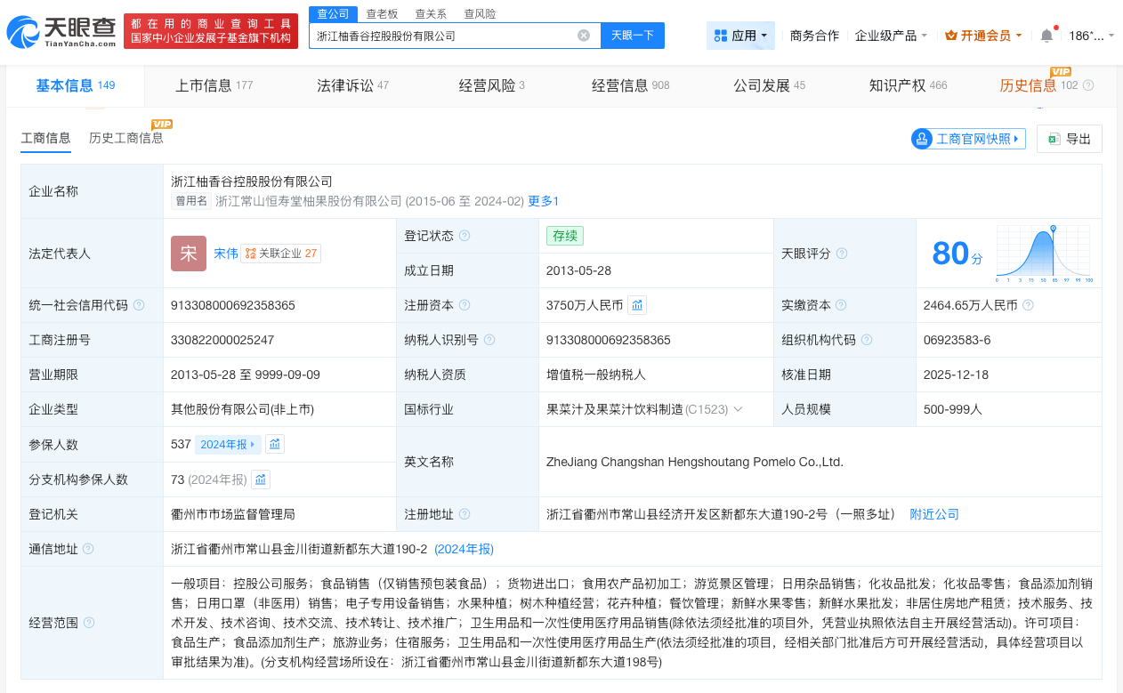The image size is (1123, 693).
Task: Select the 工商信息 sub-tab
Action: click(x=46, y=138)
